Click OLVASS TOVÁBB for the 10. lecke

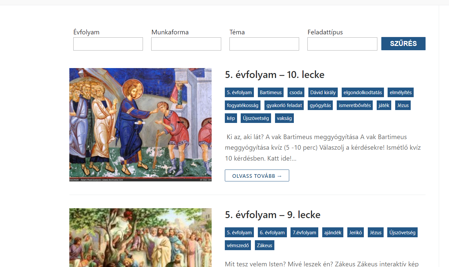[257, 175]
